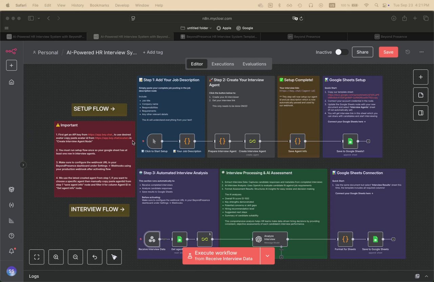Select the Save to Google Sheets1 node
The height and width of the screenshot is (282, 434).
point(350,141)
